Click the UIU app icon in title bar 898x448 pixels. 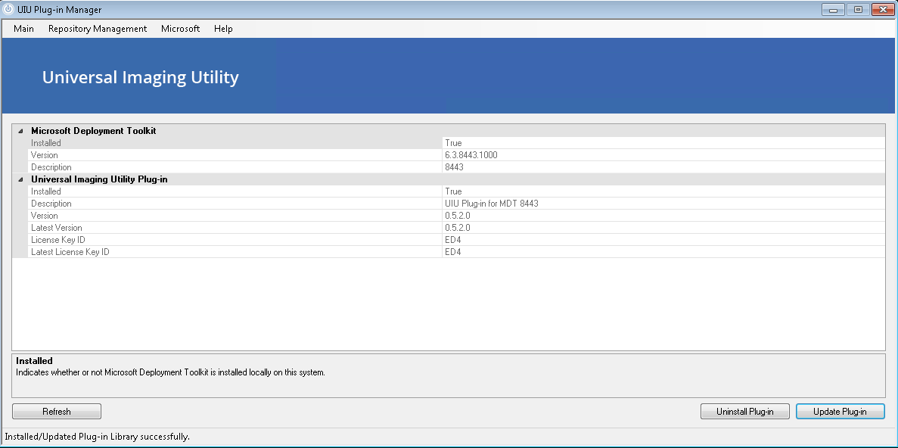(8, 9)
